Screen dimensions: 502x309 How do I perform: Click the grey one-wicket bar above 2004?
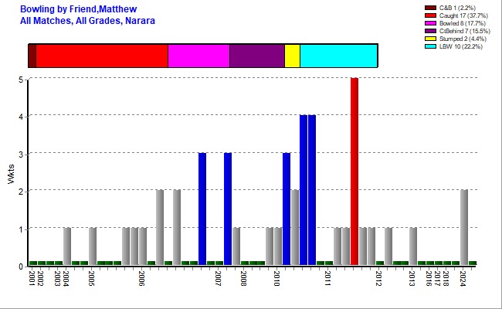67,246
